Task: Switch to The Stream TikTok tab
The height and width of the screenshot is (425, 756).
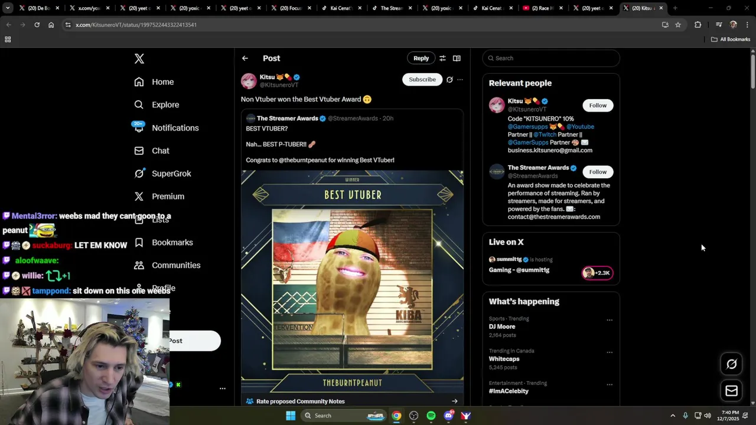Action: coord(392,8)
